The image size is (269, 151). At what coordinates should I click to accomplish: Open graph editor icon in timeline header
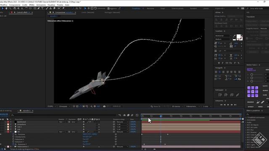click(x=137, y=115)
